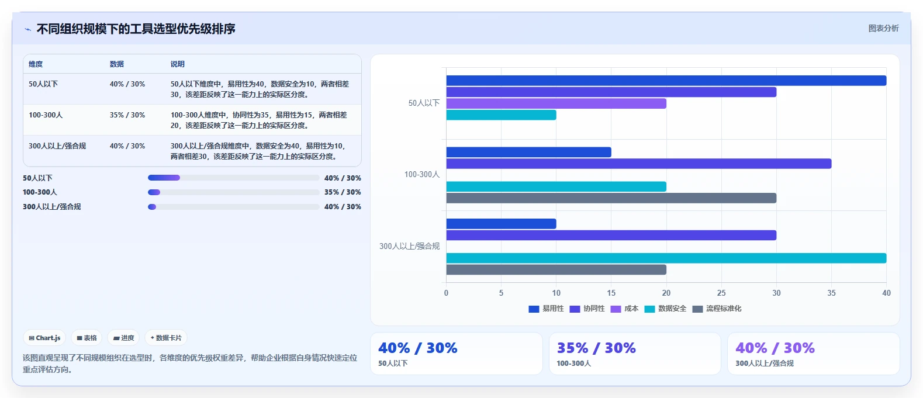Click the 50人以下 progress bar

click(234, 178)
